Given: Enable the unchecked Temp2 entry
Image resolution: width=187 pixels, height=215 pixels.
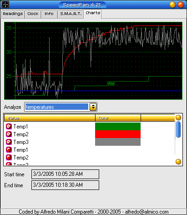Looking at the screenshot, I should coord(9,158).
